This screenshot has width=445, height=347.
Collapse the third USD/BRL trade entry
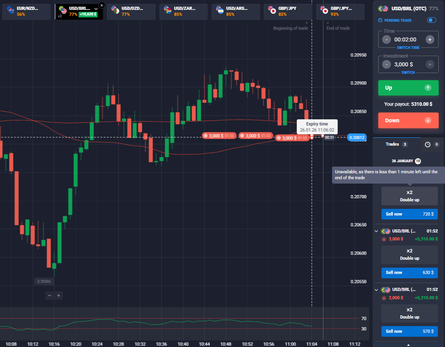376,290
